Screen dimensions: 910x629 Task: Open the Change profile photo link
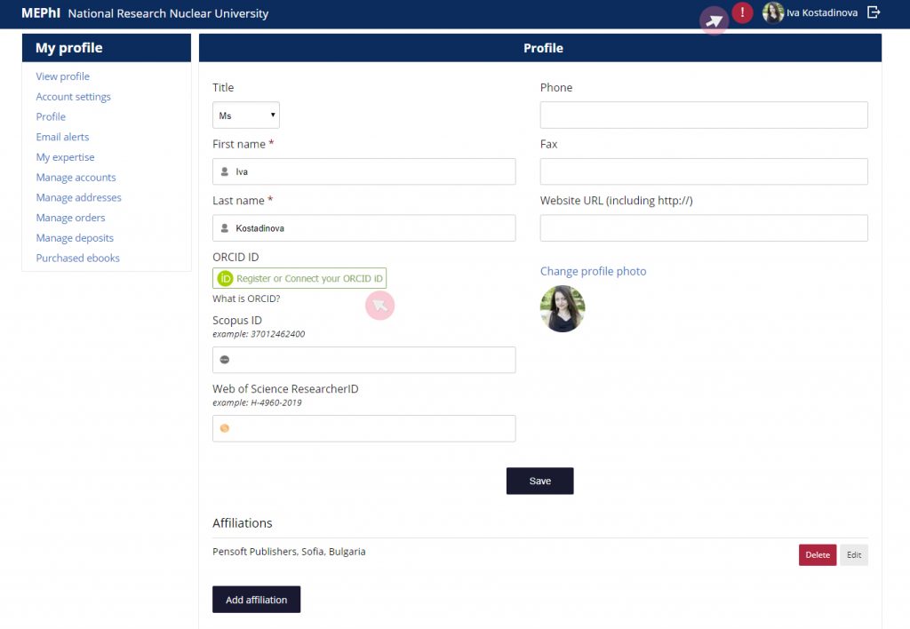[593, 272]
